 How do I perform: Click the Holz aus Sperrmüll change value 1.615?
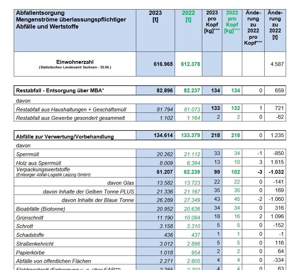click(x=276, y=162)
